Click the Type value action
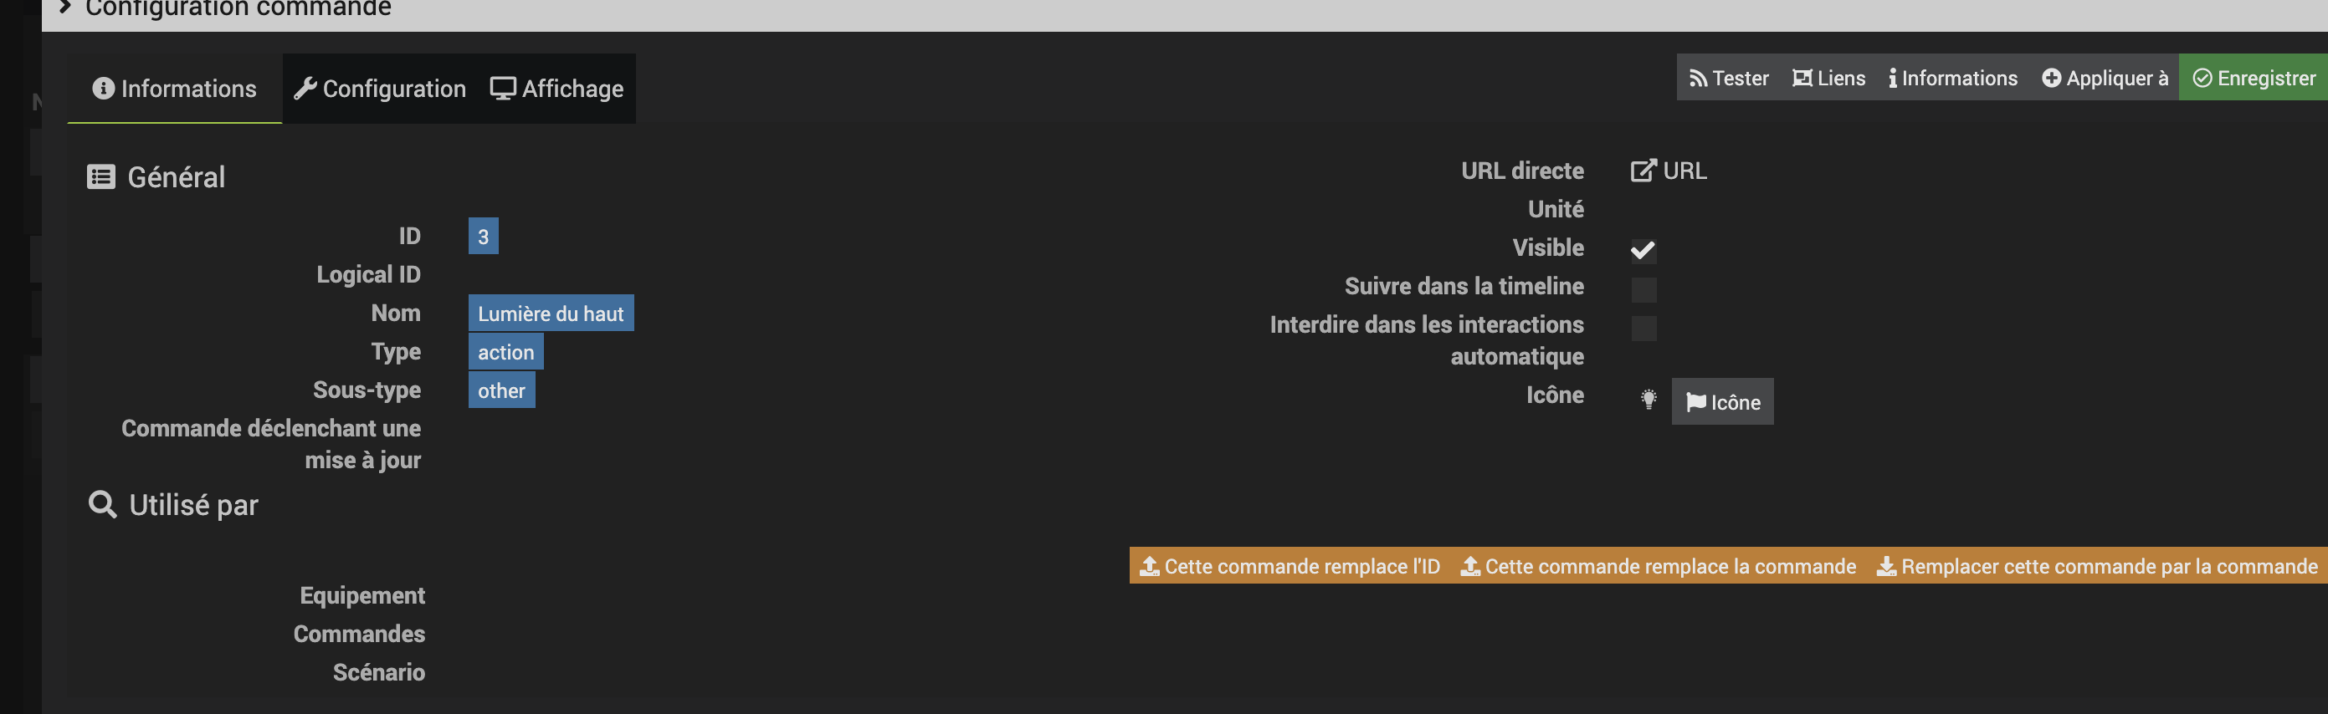The width and height of the screenshot is (2328, 714). [x=505, y=352]
